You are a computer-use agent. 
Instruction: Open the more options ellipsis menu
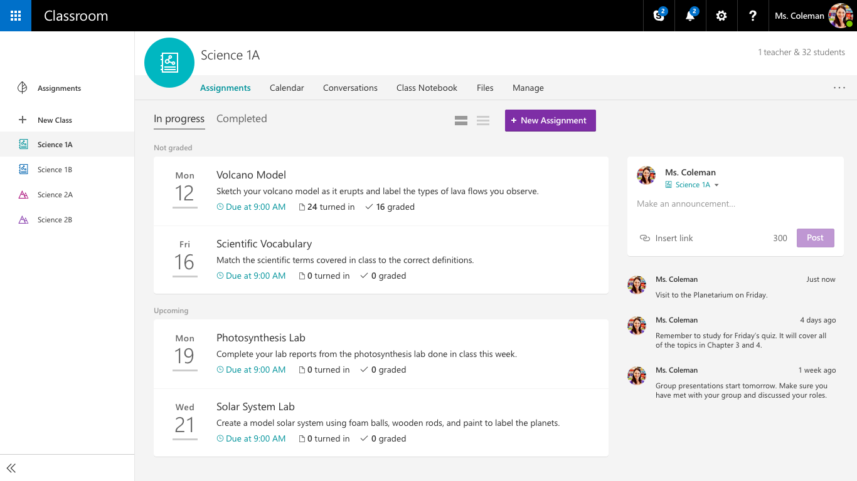pyautogui.click(x=839, y=88)
